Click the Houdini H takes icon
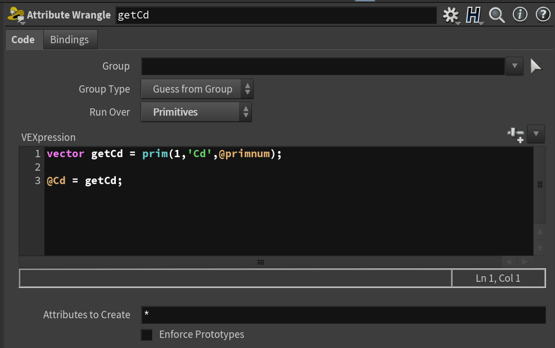Screen dimensions: 555x348 pyautogui.click(x=473, y=15)
